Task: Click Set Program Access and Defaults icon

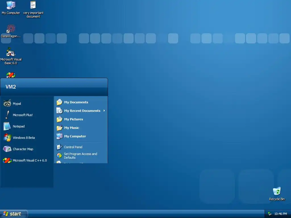Action: [x=59, y=156]
